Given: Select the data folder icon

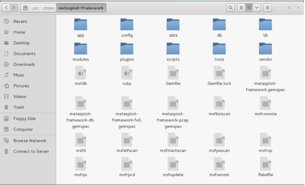Looking at the screenshot, I should click(x=173, y=24).
